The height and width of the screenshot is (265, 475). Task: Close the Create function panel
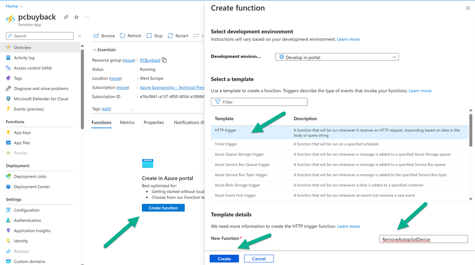click(x=468, y=8)
